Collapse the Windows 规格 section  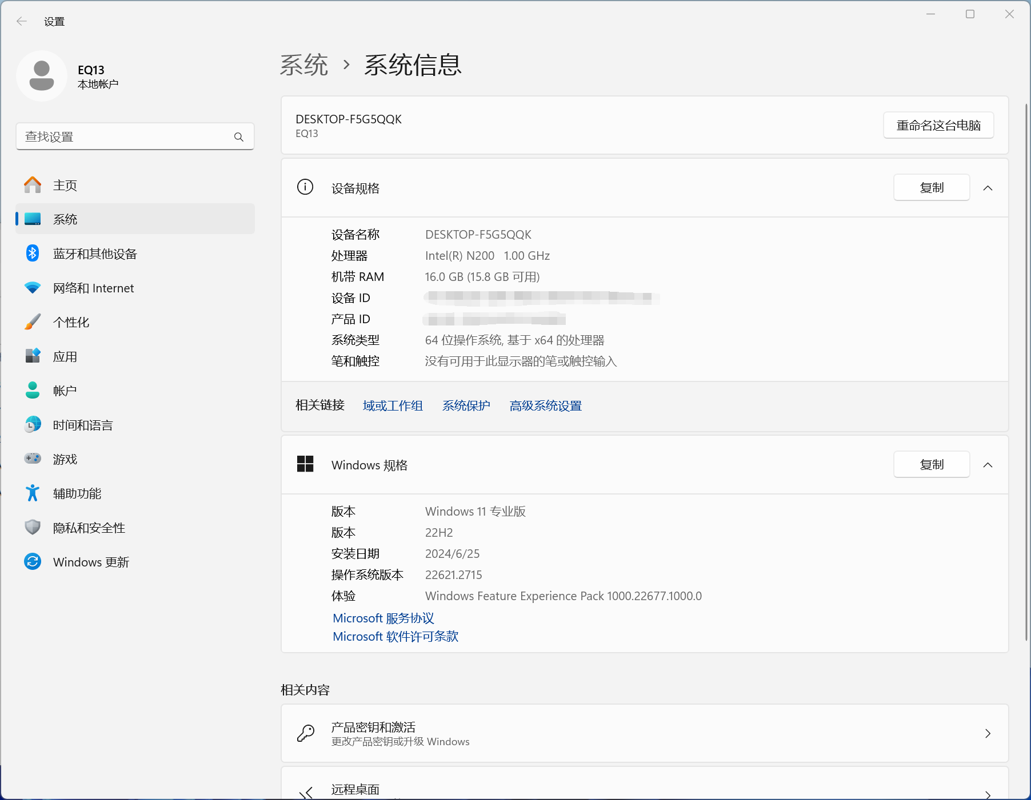pos(988,465)
